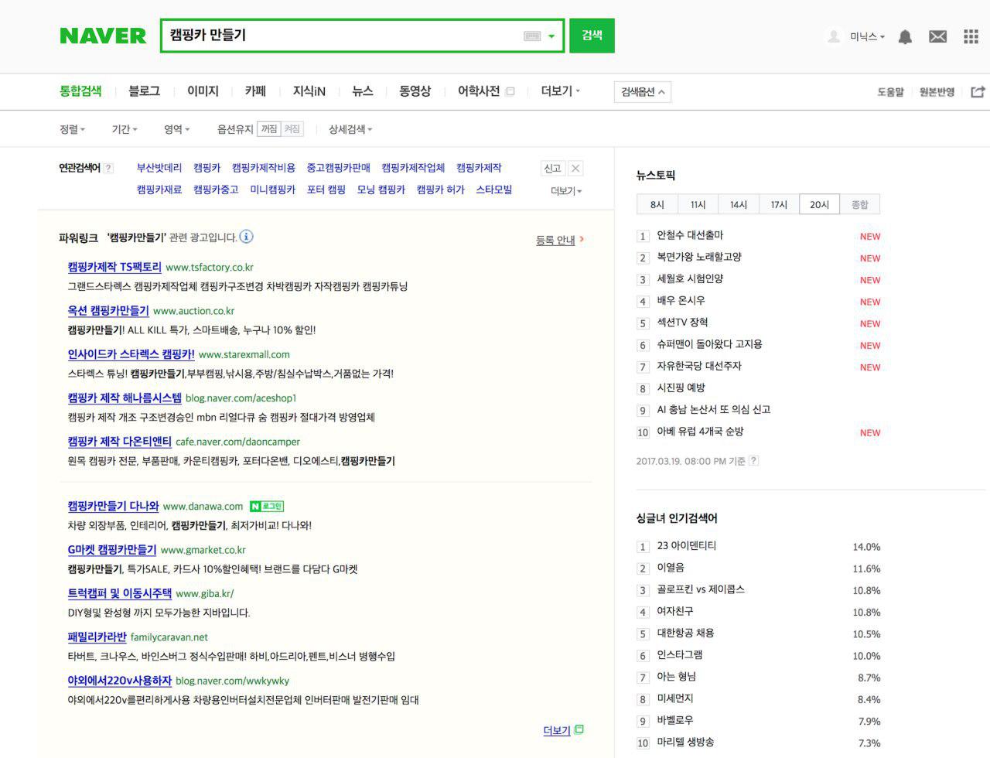Image resolution: width=990 pixels, height=758 pixels.
Task: Open 캠핑카만들기 다나와 link
Action: (113, 506)
